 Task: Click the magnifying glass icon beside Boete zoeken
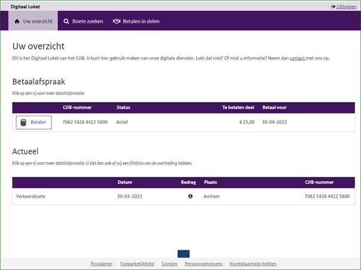[66, 21]
